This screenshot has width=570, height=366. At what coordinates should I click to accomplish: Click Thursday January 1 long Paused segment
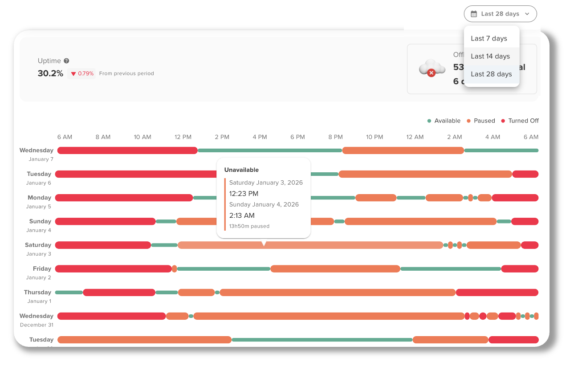(x=338, y=293)
